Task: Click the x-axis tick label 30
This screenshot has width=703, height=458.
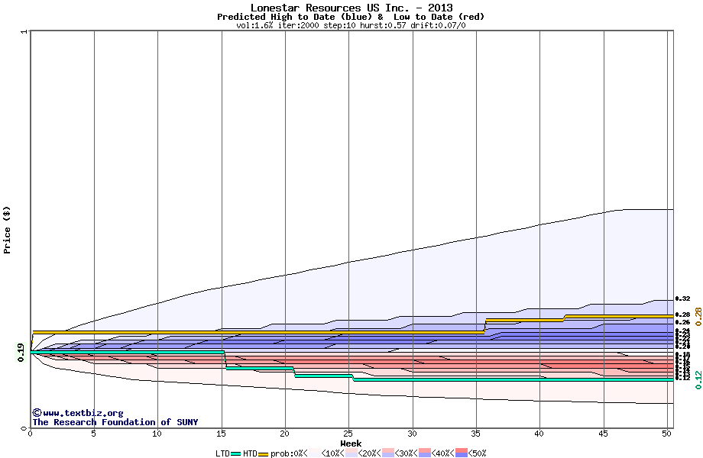Action: [412, 434]
